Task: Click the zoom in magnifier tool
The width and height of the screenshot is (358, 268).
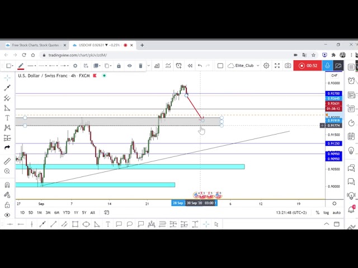Action: 7,171
